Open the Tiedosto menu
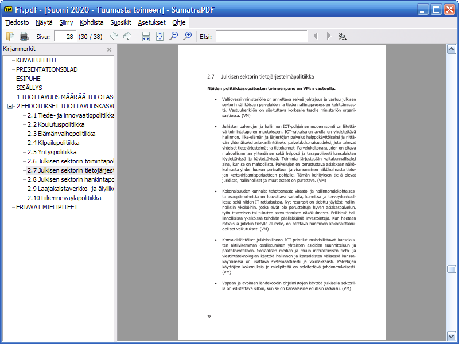This screenshot has width=459, height=344. click(x=17, y=22)
